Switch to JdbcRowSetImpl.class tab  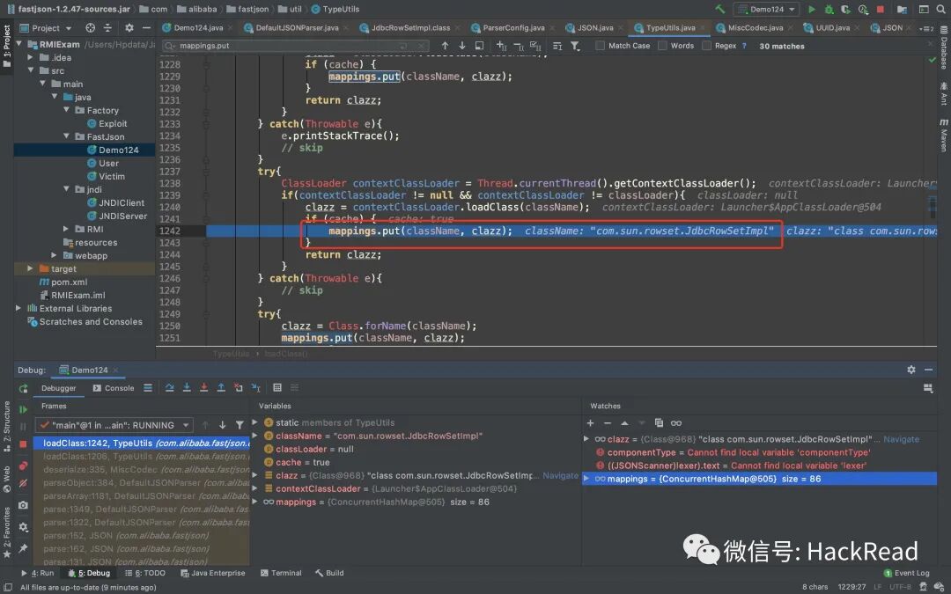coord(410,28)
